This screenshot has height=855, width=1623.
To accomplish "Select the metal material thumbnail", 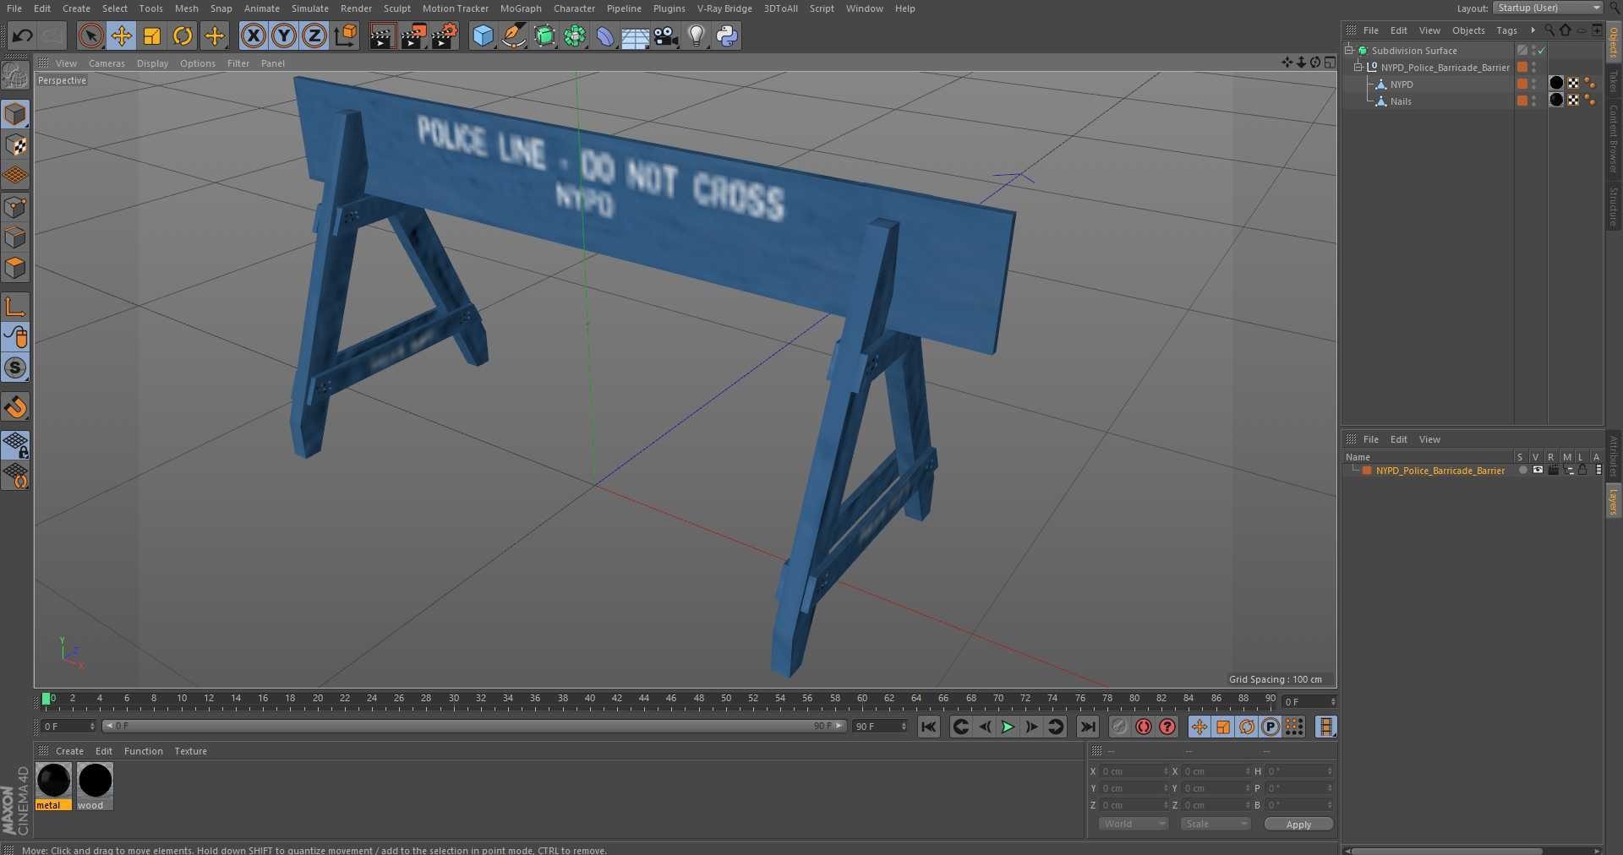I will click(x=54, y=781).
